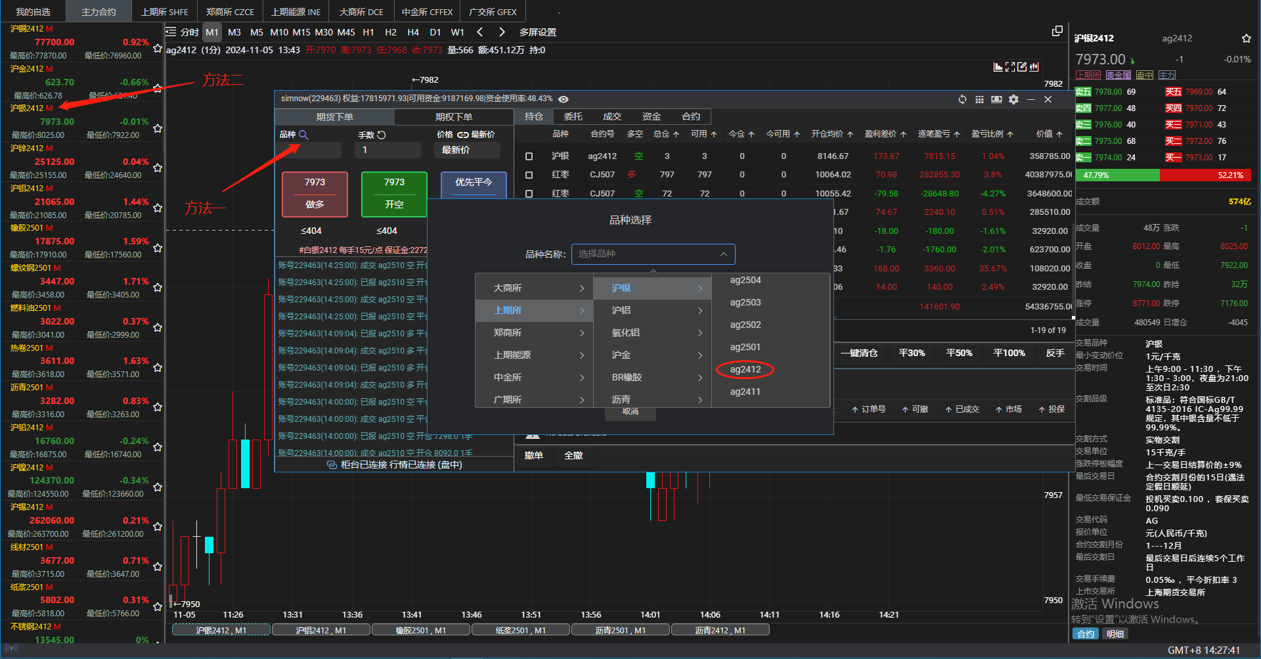This screenshot has width=1261, height=659.
Task: Go to next timeframe page arrow
Action: [x=502, y=32]
